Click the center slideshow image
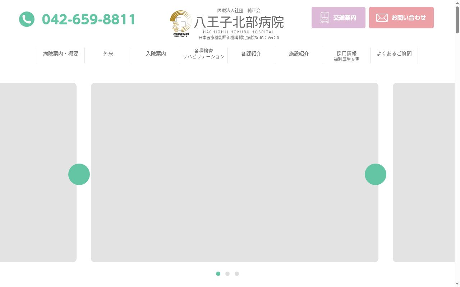Screen dimensions: 460x287 click(x=235, y=173)
